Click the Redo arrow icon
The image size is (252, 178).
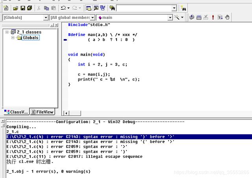pos(74,8)
